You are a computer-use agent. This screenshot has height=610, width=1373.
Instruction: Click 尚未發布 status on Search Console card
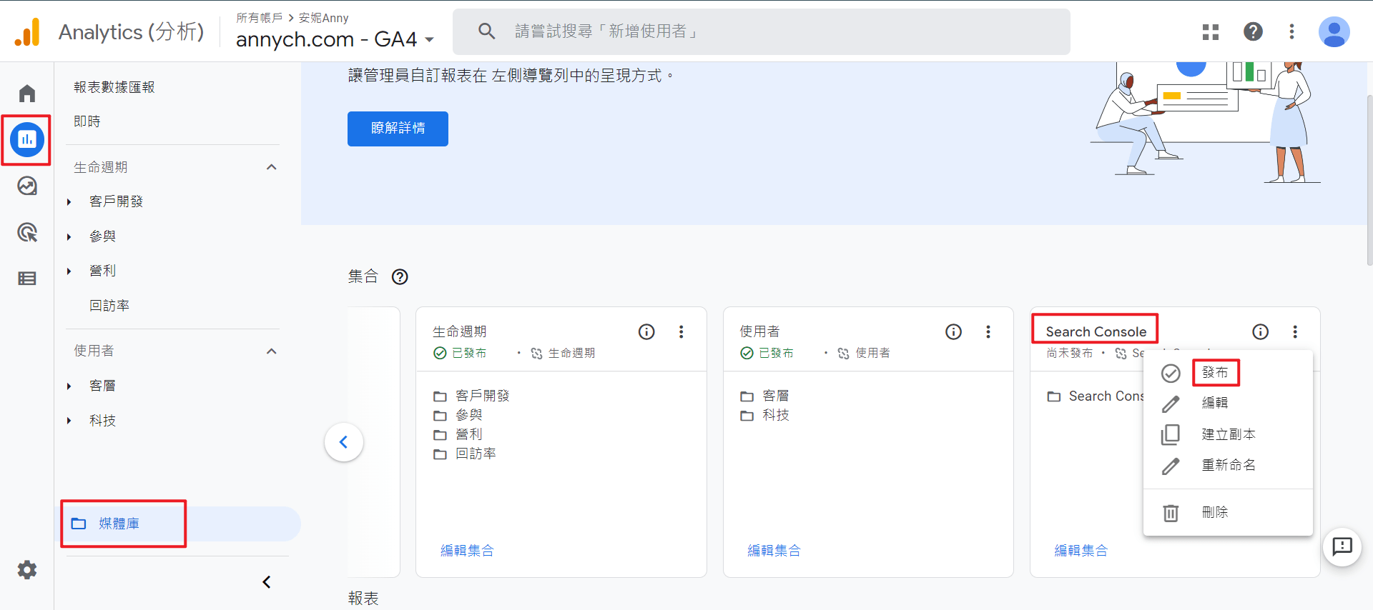point(1069,353)
